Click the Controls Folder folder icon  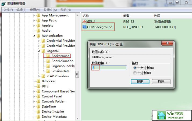[38, 102]
